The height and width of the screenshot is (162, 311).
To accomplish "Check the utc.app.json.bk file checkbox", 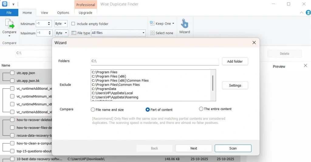I will (12, 81).
